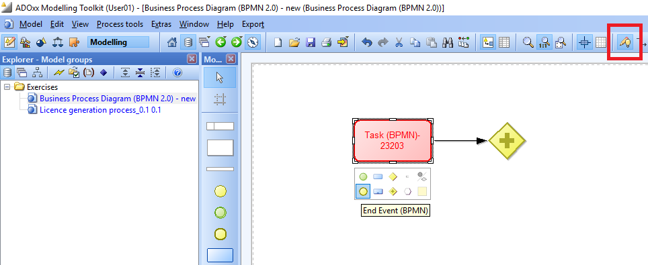Click the Cut scissors icon

point(399,42)
